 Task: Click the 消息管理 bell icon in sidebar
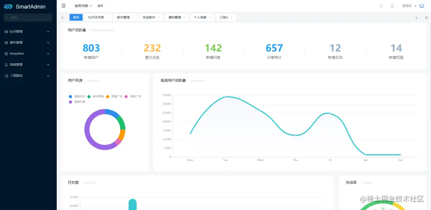pyautogui.click(x=6, y=65)
